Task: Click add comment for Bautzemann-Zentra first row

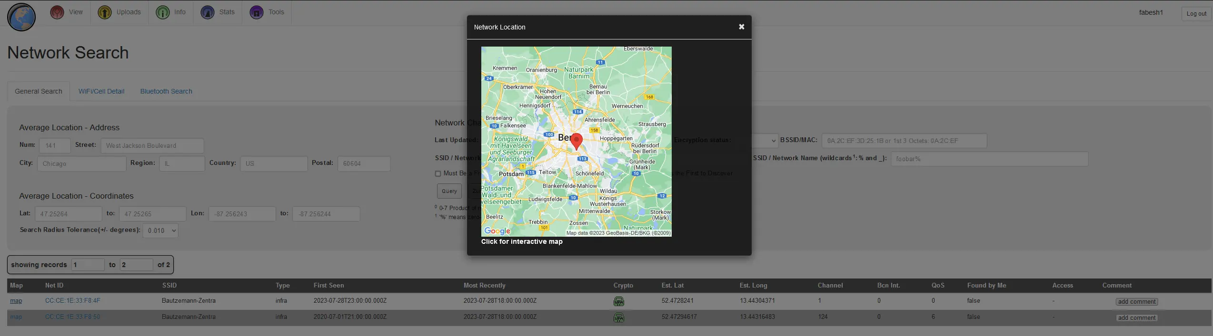Action: (x=1136, y=302)
